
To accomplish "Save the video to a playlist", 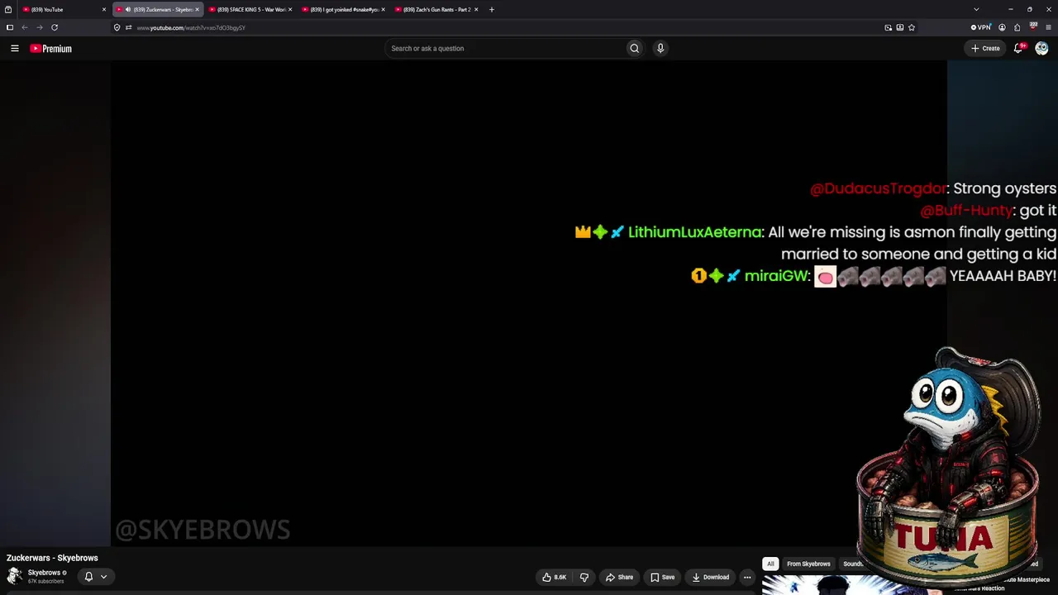I will [663, 577].
